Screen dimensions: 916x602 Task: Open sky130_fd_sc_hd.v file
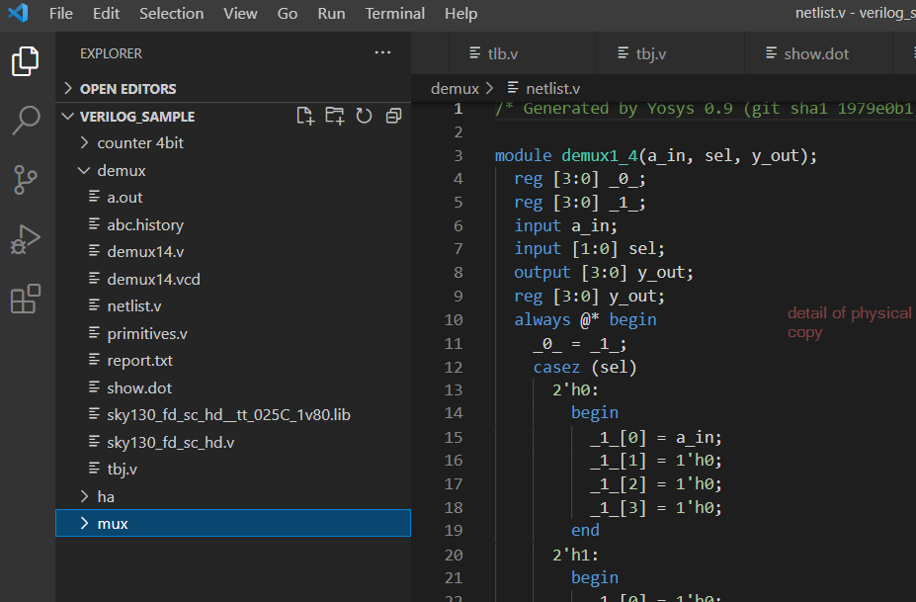point(233,442)
